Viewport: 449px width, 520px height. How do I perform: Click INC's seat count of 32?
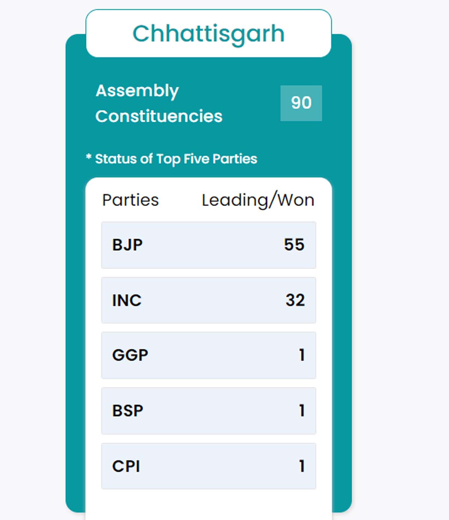click(x=295, y=300)
